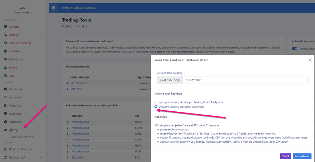Image resolution: width=315 pixels, height=162 pixels.
Task: Select Trading Room Analyzátor output option
Action: [x=156, y=102]
